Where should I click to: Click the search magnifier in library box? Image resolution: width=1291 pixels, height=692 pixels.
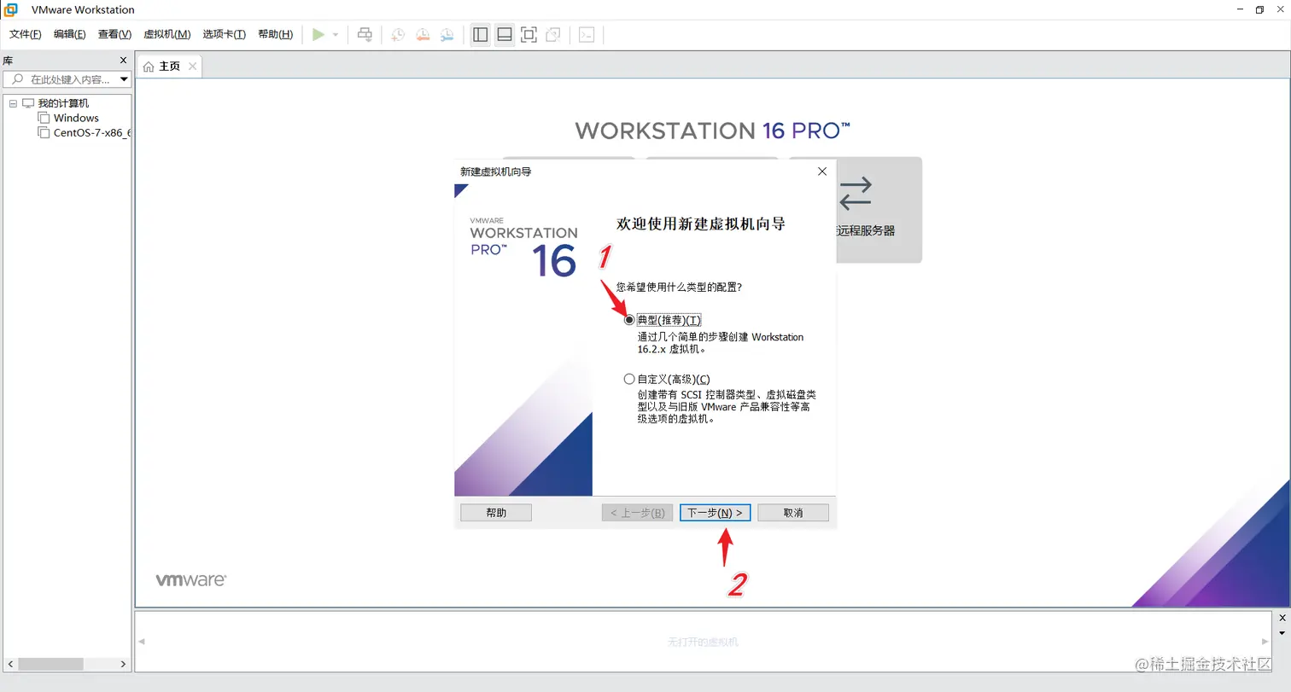tap(17, 79)
